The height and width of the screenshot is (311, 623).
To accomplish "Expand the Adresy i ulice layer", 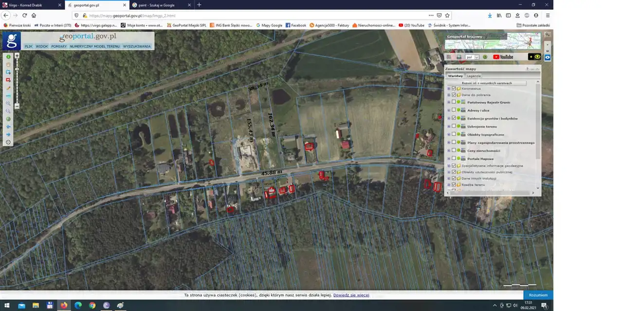I will (x=449, y=110).
